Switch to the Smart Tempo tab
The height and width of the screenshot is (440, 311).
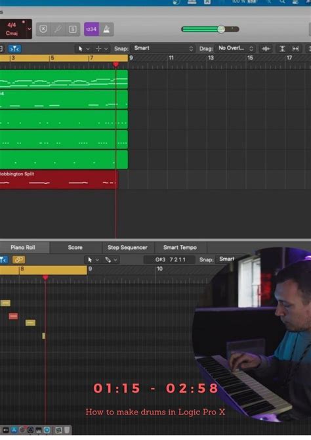180,248
